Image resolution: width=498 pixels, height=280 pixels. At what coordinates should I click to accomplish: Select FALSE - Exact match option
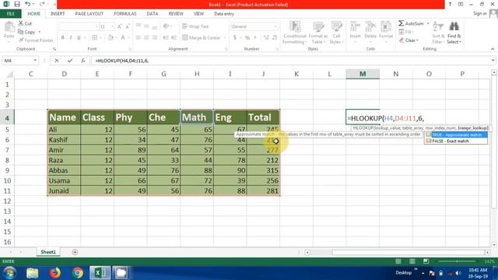456,141
